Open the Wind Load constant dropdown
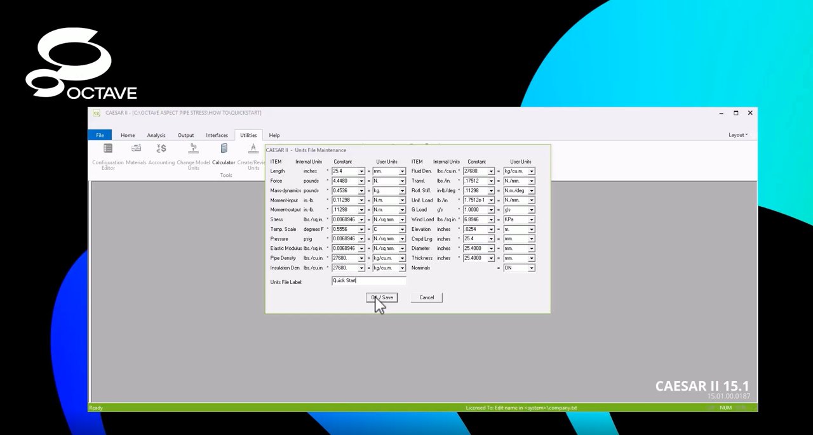This screenshot has width=813, height=435. [x=491, y=219]
